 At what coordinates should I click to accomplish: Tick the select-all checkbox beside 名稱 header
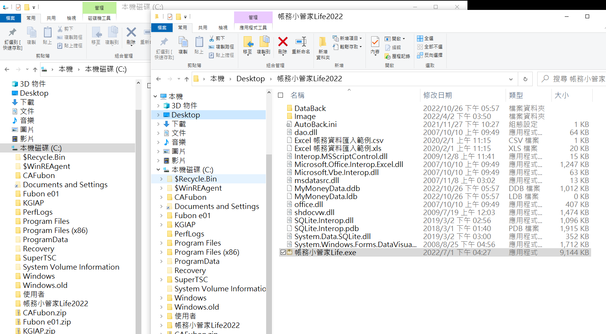click(x=281, y=95)
